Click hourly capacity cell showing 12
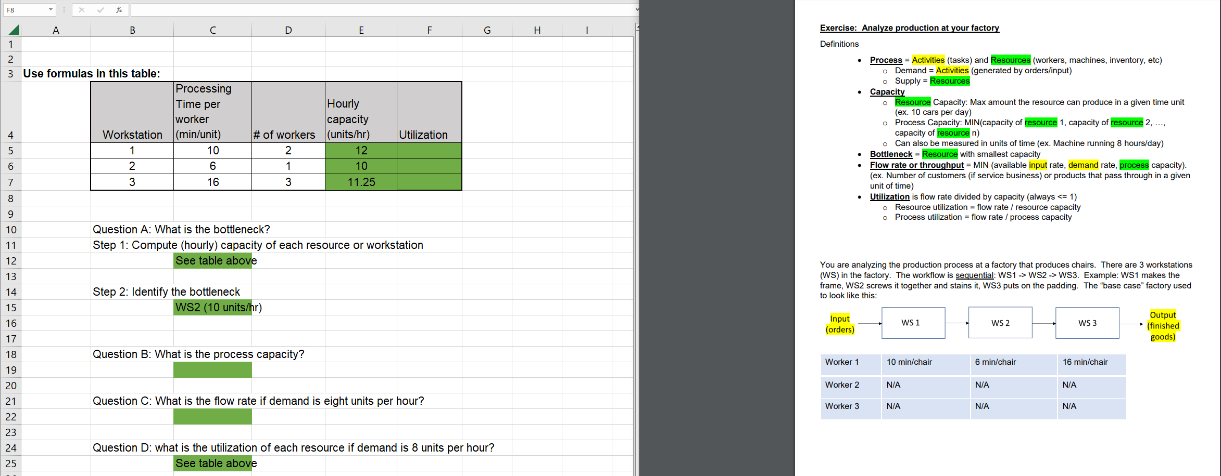 click(361, 150)
